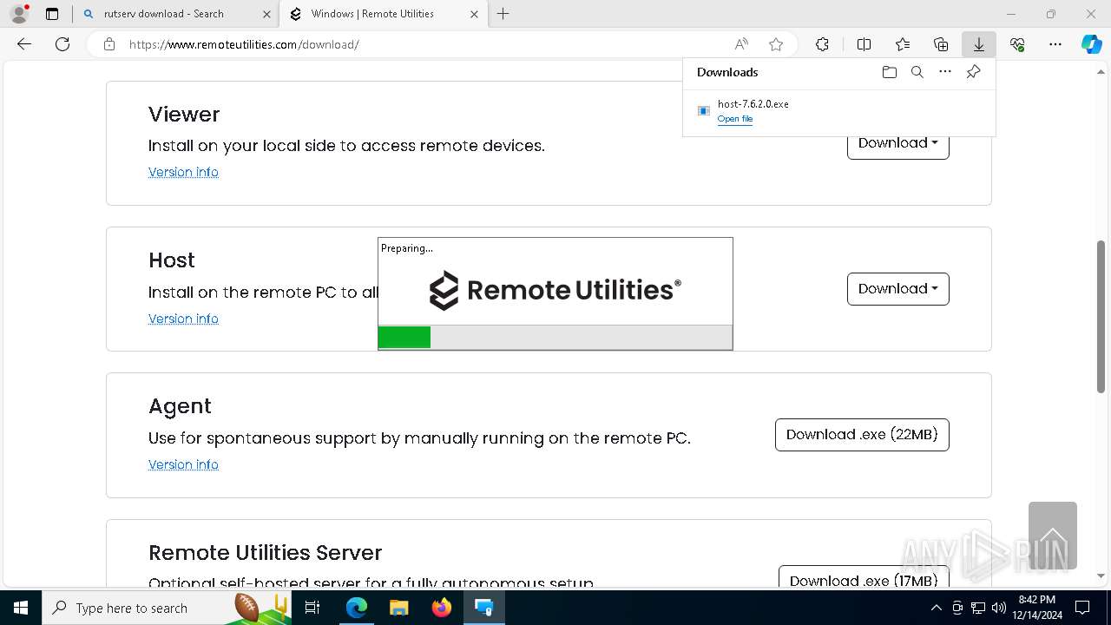Download Remote Utilities Server .exe (17MB)
Viewport: 1111px width, 625px height.
coord(864,577)
